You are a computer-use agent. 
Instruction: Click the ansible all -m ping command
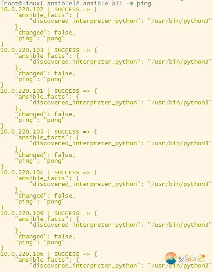[117, 4]
